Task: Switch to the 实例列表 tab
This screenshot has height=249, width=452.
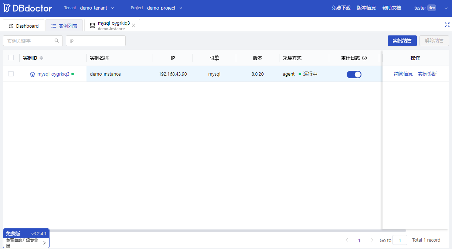Action: [64, 26]
